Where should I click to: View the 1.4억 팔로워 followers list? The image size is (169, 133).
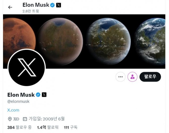click(48, 127)
